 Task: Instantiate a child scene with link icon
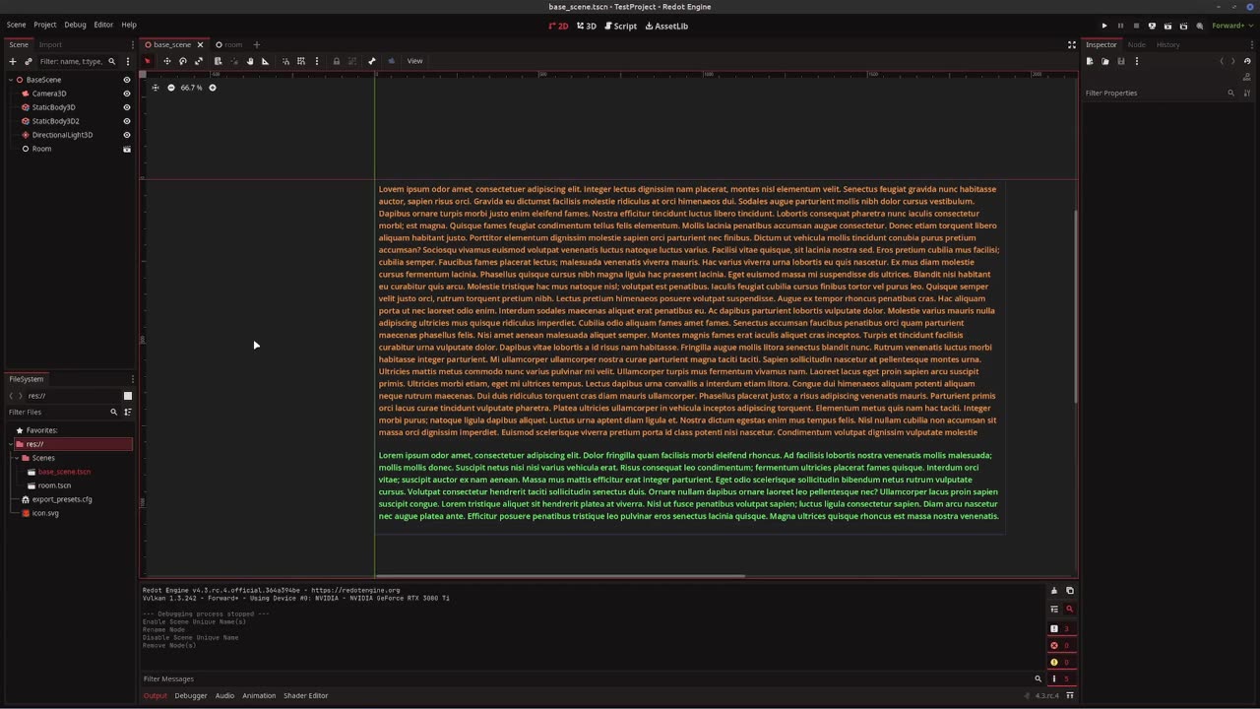pyautogui.click(x=28, y=61)
